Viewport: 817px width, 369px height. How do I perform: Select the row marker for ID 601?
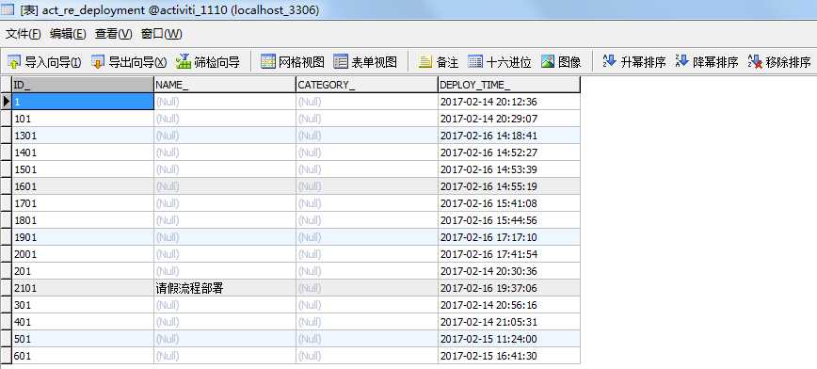(x=6, y=356)
